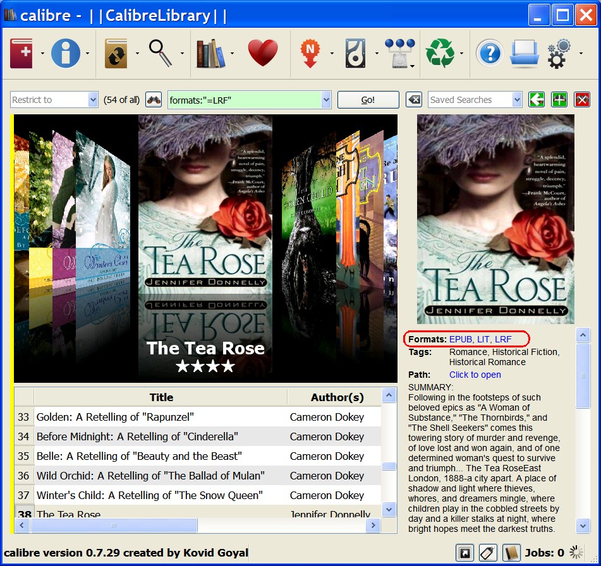This screenshot has width=601, height=566.
Task: Click the book list scroll left arrow
Action: point(22,526)
